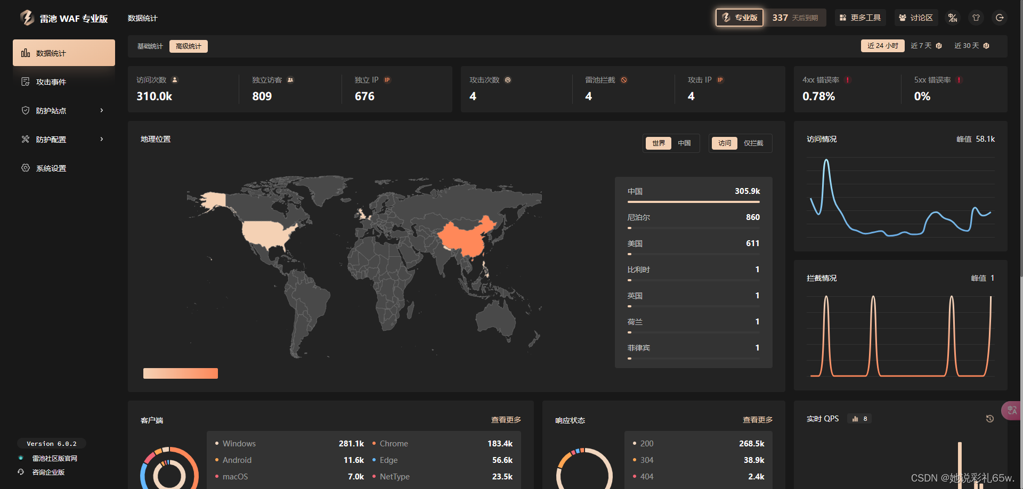Click the 雷池拦截 block icon
Viewport: 1023px width, 489px height.
(x=624, y=80)
